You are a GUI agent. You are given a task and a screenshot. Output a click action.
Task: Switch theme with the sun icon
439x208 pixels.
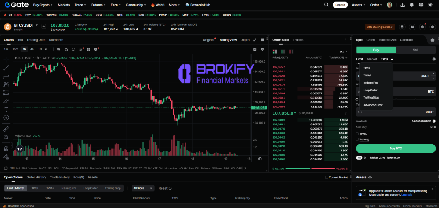430,5
